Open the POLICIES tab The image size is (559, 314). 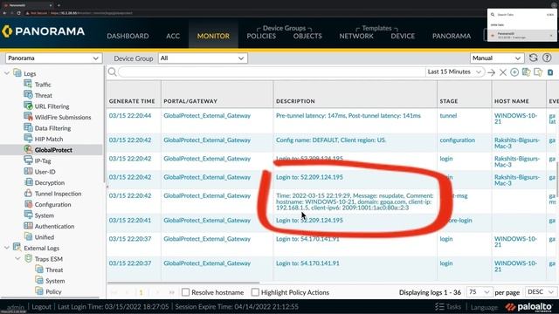(x=261, y=36)
